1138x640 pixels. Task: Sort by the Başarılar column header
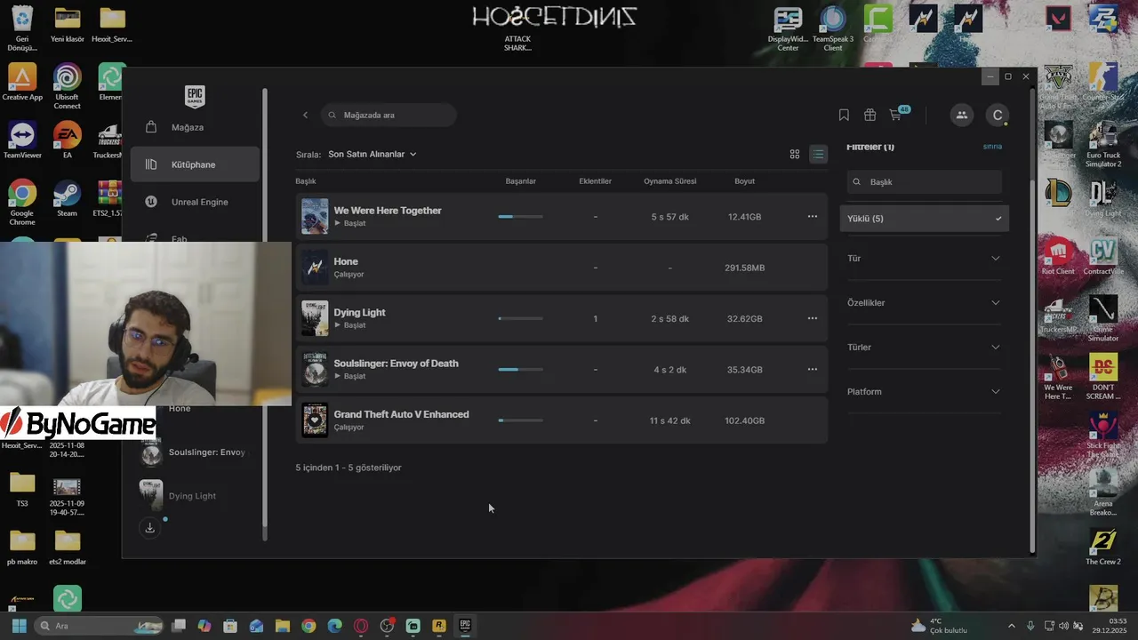click(x=521, y=181)
